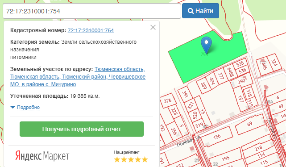
Task: Select parcel 69 on the map
Action: click(250, 125)
